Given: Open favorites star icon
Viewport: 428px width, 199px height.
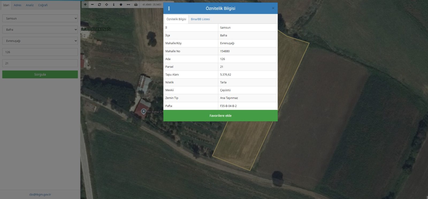Looking at the screenshot, I should pos(121,5).
